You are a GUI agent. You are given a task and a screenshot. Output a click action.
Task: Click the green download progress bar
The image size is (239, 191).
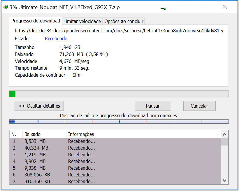[x=119, y=94]
